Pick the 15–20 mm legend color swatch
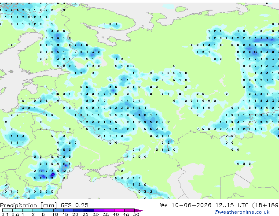279x216 pixels. tap(69, 210)
